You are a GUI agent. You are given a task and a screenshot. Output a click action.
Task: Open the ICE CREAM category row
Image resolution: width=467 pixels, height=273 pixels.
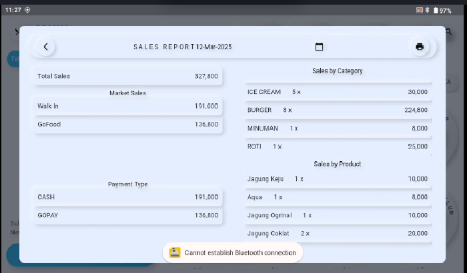pyautogui.click(x=337, y=92)
